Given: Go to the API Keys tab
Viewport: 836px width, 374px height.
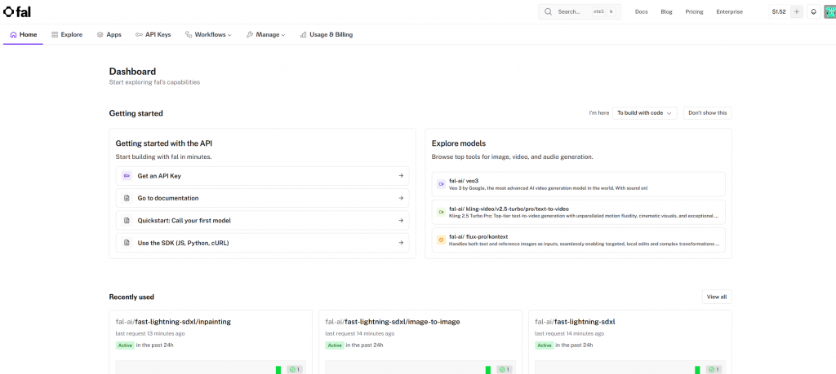Looking at the screenshot, I should (153, 35).
